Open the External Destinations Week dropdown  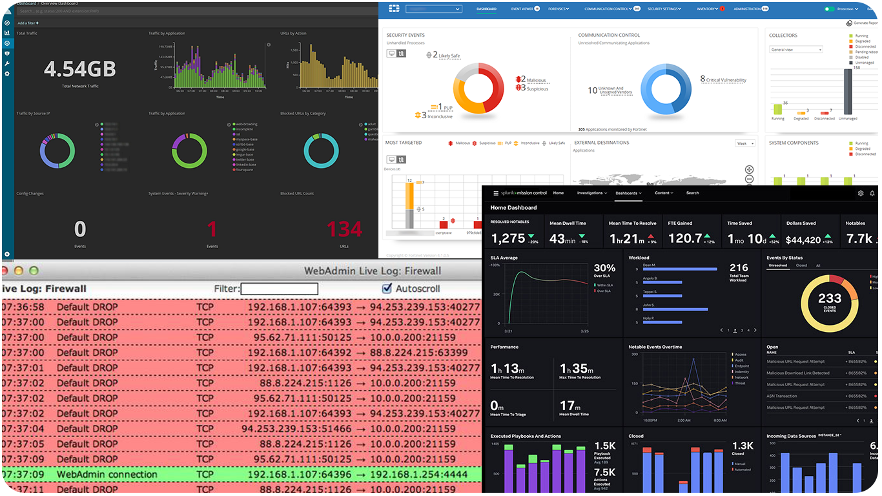point(744,143)
